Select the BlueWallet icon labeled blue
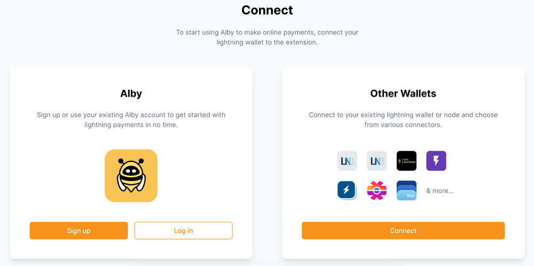534x266 pixels. [x=406, y=191]
